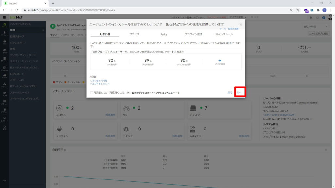Image resolution: width=335 pixels, height=188 pixels.
Task: Click the disk (ディスク) snapshot icon
Action: coord(193,108)
